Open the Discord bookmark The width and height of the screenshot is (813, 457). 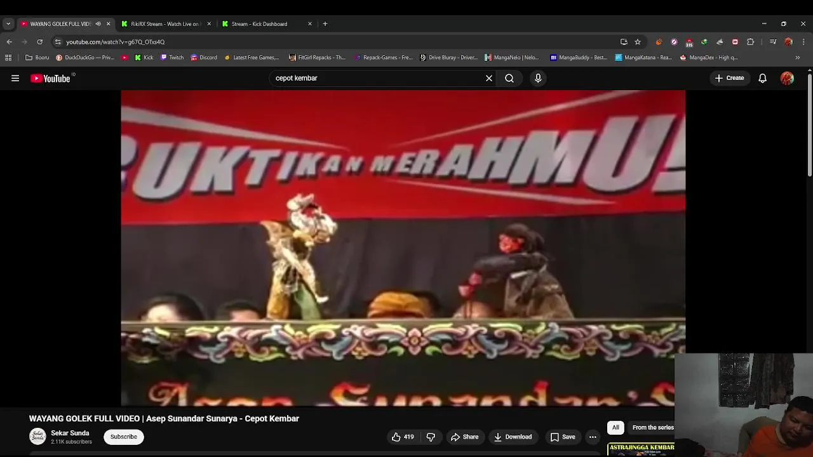point(204,57)
